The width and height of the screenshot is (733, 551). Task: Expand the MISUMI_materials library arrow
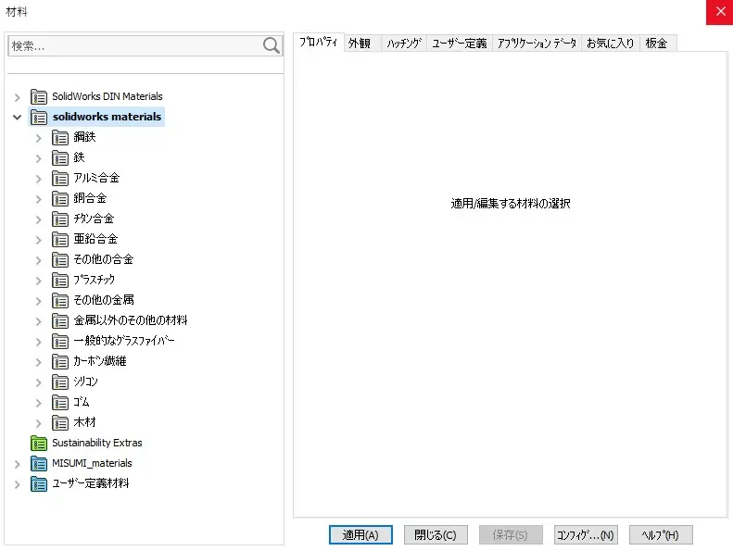pos(17,463)
